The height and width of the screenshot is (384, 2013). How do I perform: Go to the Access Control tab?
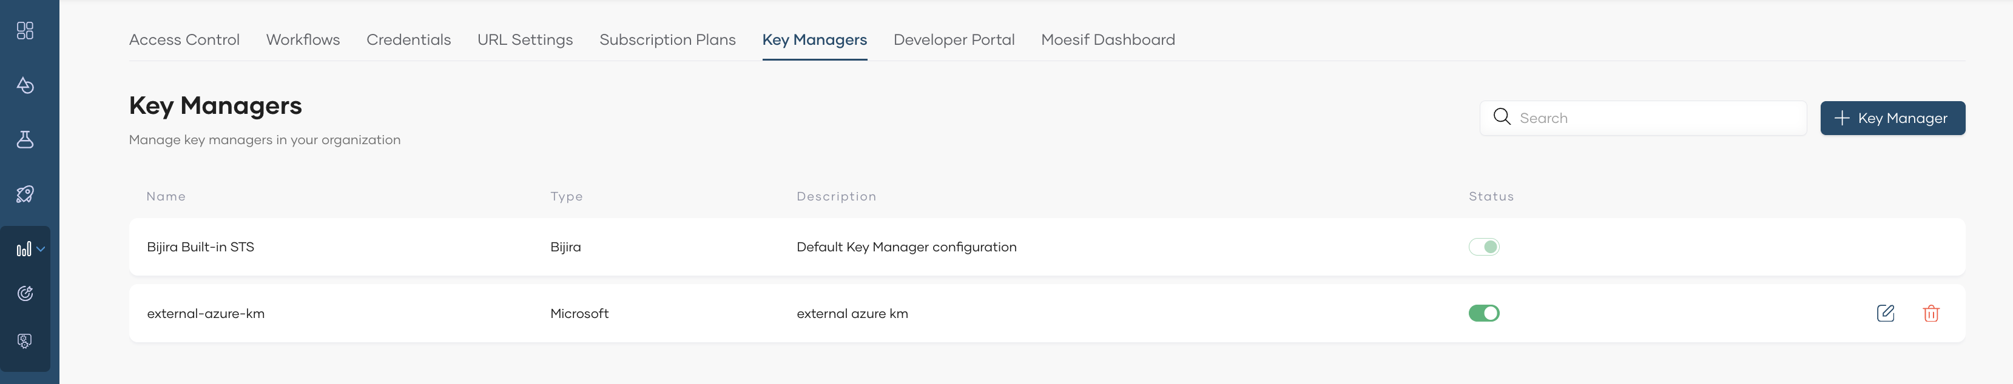pyautogui.click(x=184, y=39)
